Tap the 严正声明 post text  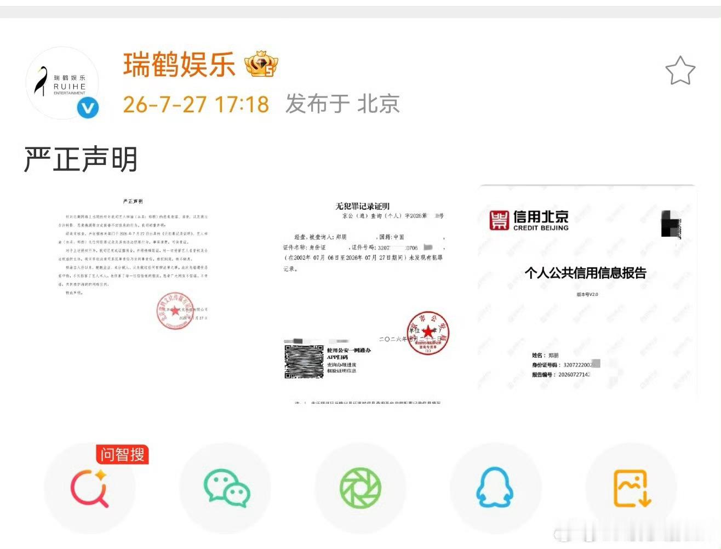[x=81, y=159]
